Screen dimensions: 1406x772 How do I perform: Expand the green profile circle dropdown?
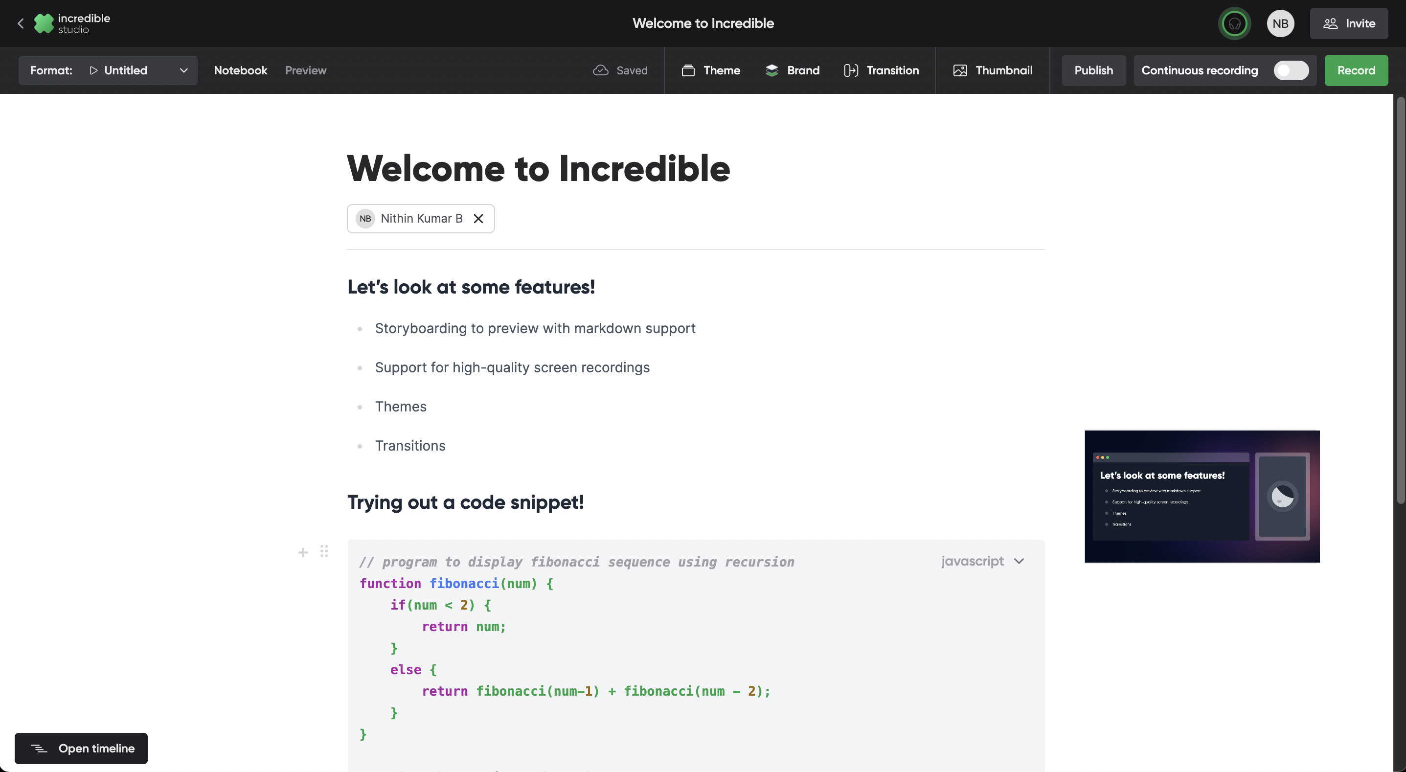[x=1234, y=23]
